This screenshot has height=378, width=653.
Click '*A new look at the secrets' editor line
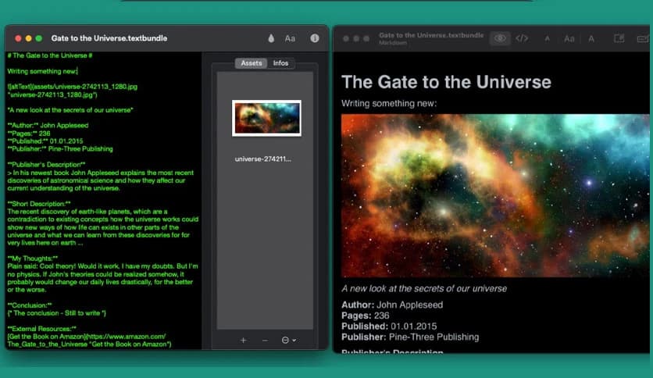point(70,110)
